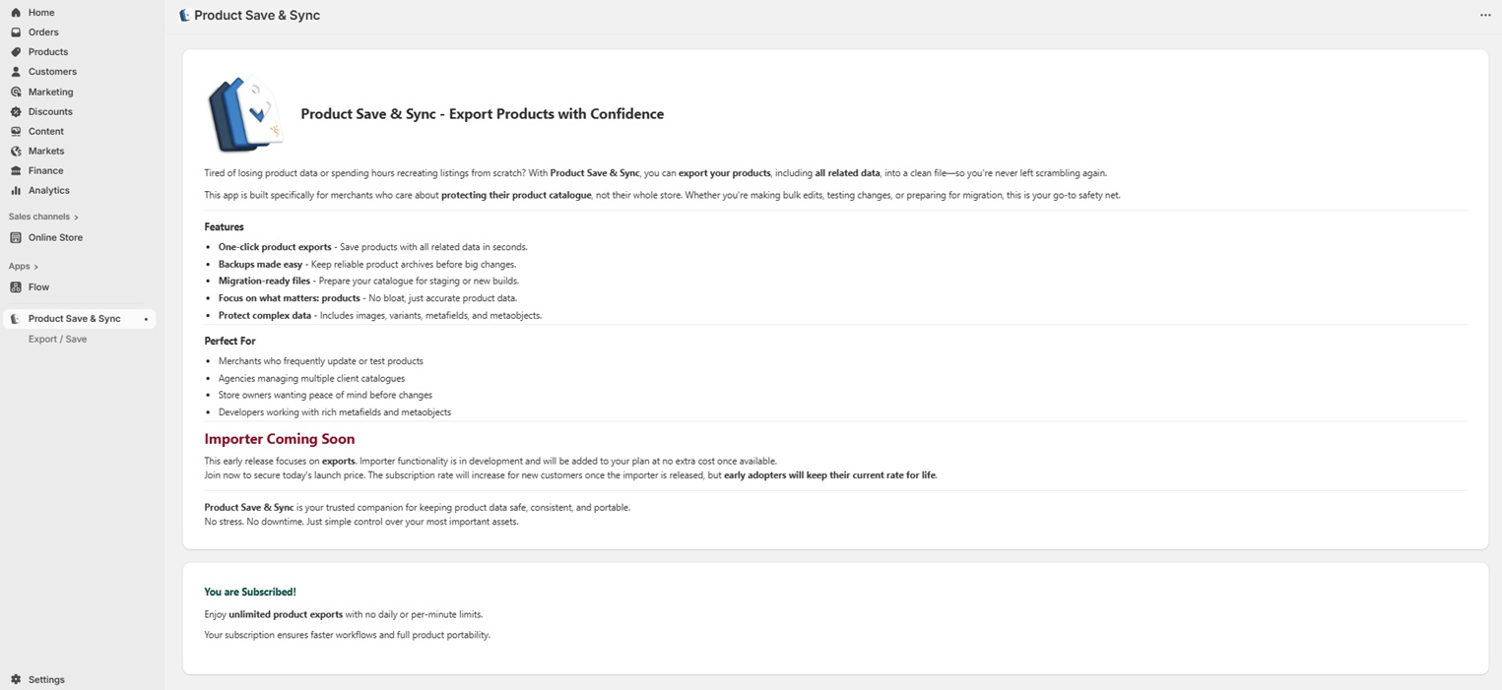The image size is (1502, 690).
Task: Open Settings gear icon at bottom
Action: [x=16, y=679]
